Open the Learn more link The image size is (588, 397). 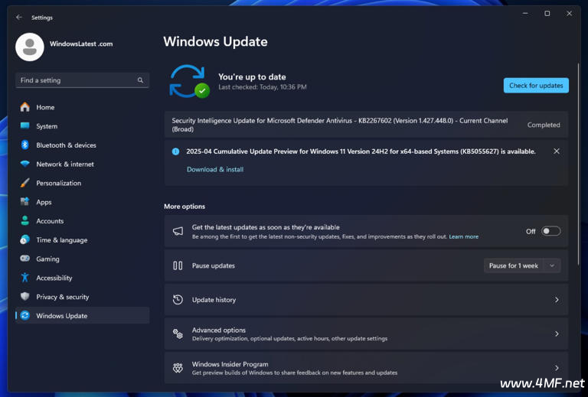pos(463,237)
